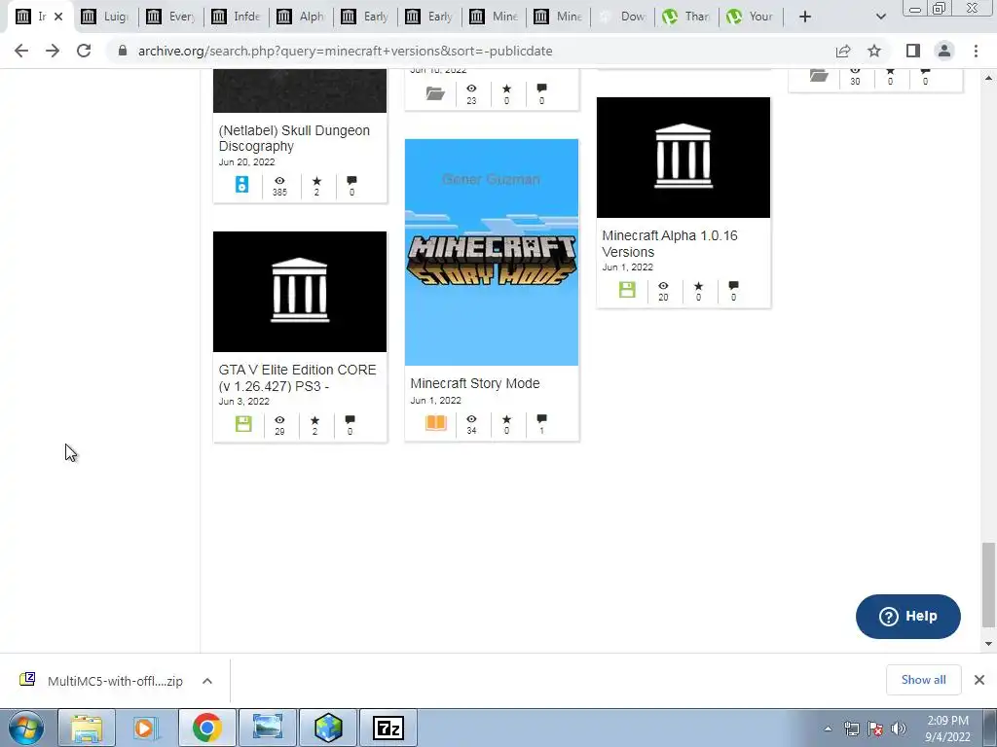The height and width of the screenshot is (747, 997).
Task: Open the Minecraft Story Mode cover image
Action: point(492,252)
